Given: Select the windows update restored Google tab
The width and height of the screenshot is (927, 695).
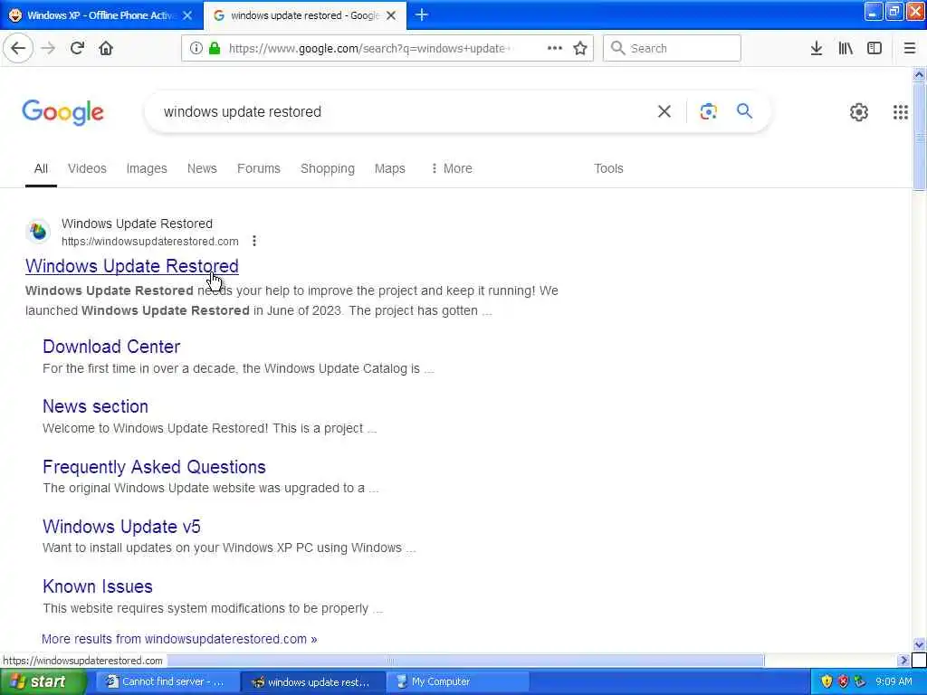Looking at the screenshot, I should tap(305, 15).
